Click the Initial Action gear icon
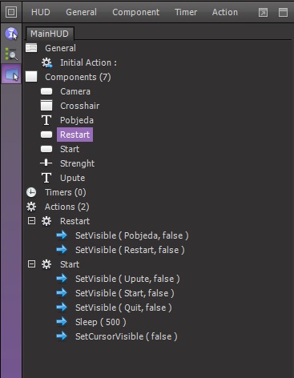Image resolution: width=294 pixels, height=378 pixels. click(x=46, y=62)
